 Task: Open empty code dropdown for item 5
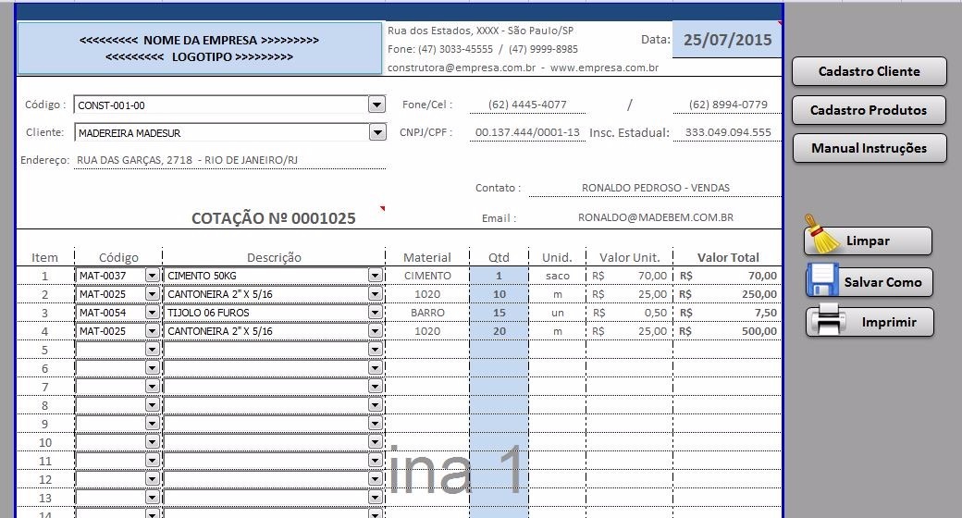(152, 350)
